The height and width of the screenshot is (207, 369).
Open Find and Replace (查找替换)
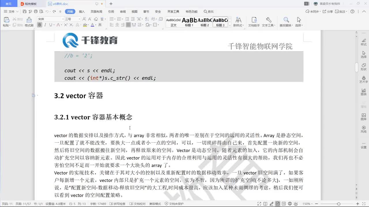[286, 22]
